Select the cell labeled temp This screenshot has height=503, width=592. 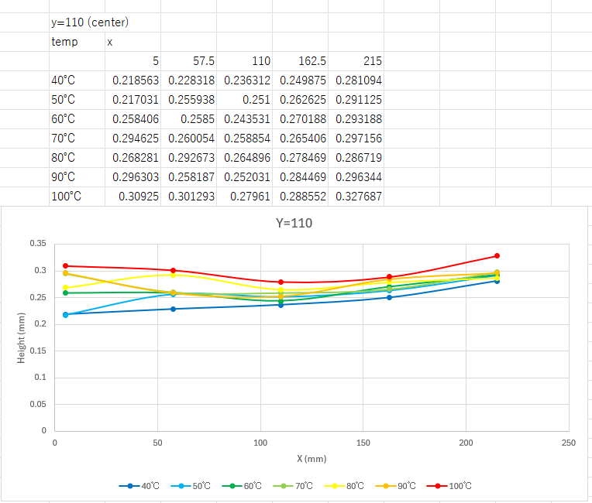coord(64,42)
